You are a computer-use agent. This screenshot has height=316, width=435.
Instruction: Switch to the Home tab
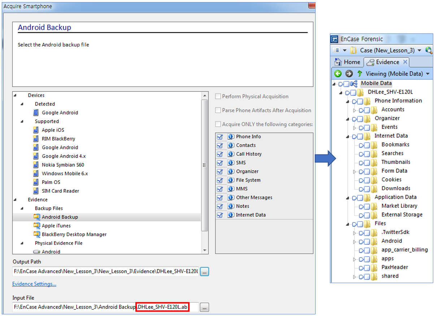pyautogui.click(x=347, y=62)
